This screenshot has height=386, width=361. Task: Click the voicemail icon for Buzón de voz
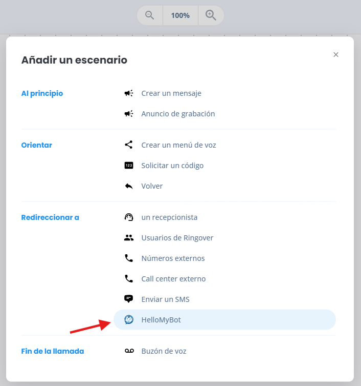point(129,351)
